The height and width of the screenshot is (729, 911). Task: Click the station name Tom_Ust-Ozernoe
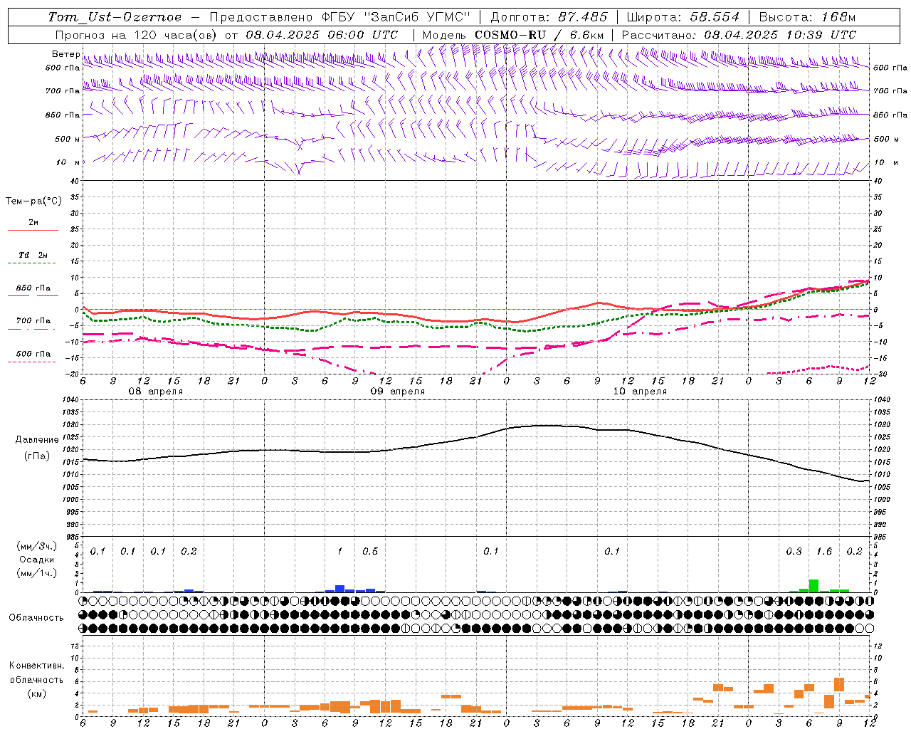(115, 17)
